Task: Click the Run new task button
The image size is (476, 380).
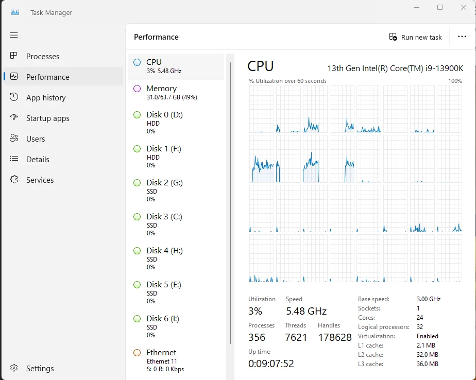Action: coord(415,37)
